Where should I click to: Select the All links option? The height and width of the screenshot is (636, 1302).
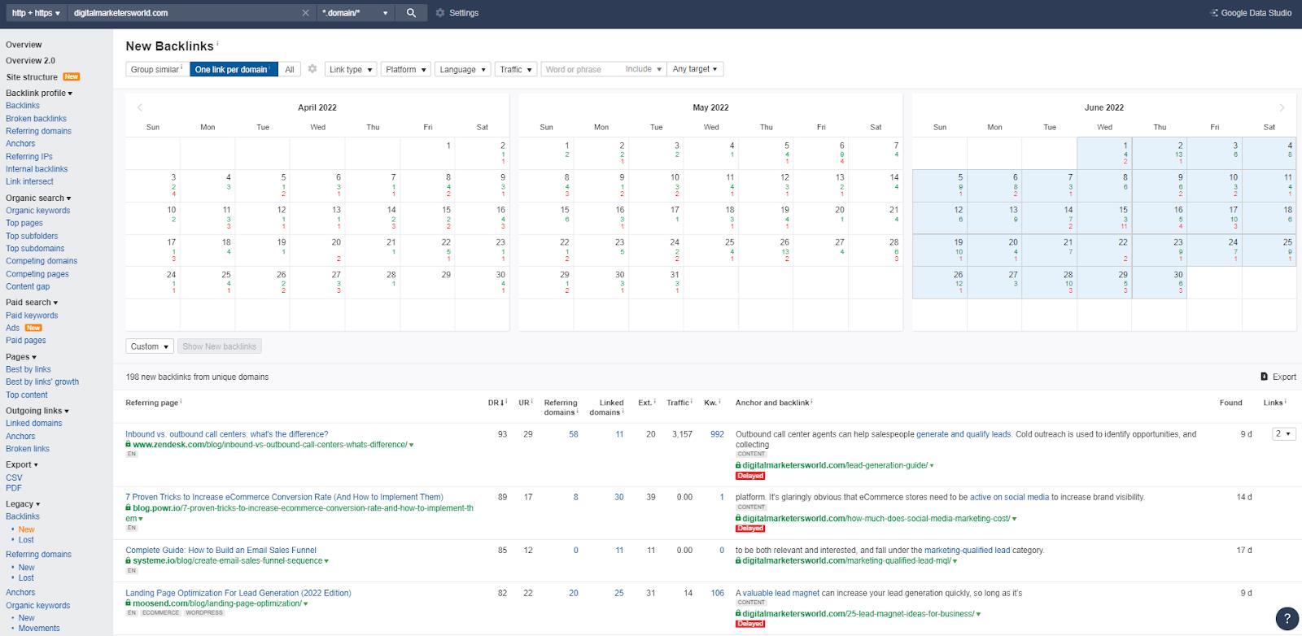tap(289, 69)
